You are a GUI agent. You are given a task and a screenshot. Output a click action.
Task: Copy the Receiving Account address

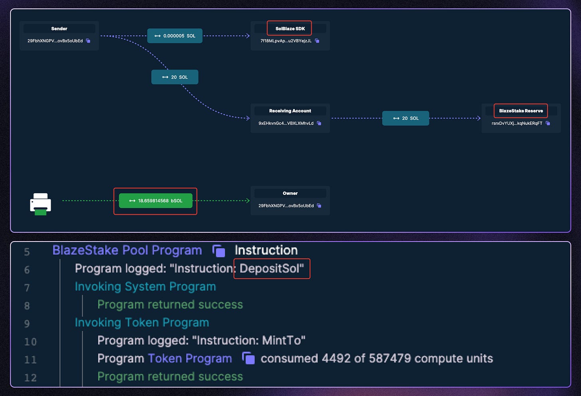319,123
